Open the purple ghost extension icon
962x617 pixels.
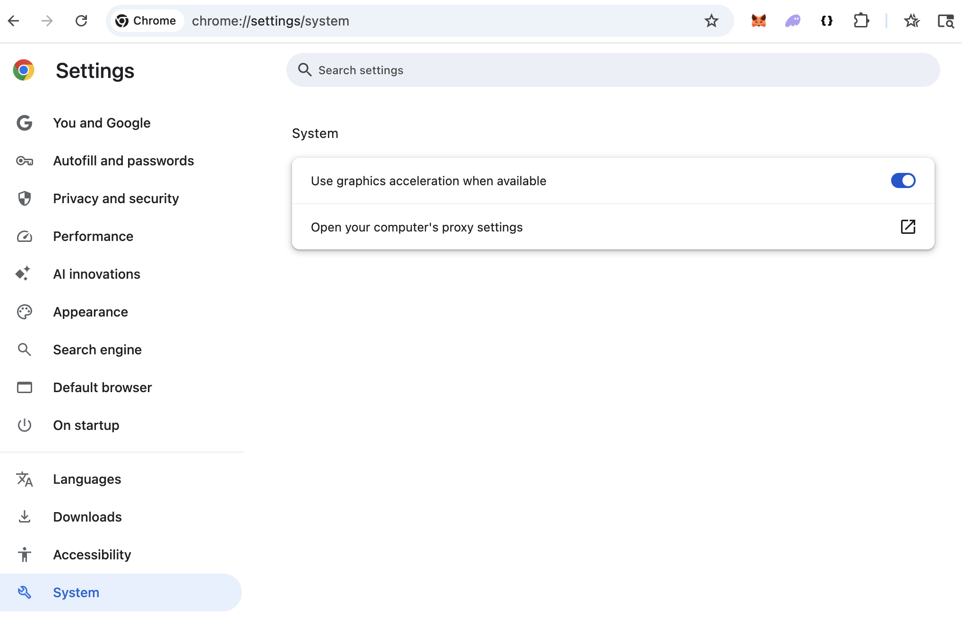[x=793, y=21]
